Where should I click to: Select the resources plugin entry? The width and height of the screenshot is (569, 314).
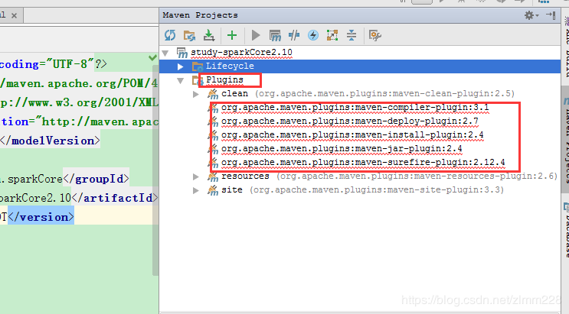click(x=360, y=176)
